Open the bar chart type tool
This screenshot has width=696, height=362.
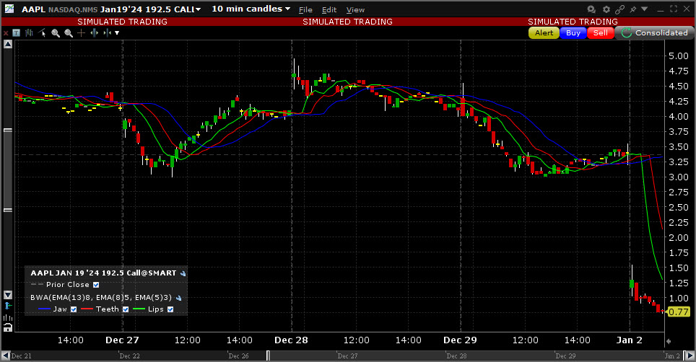tap(30, 32)
